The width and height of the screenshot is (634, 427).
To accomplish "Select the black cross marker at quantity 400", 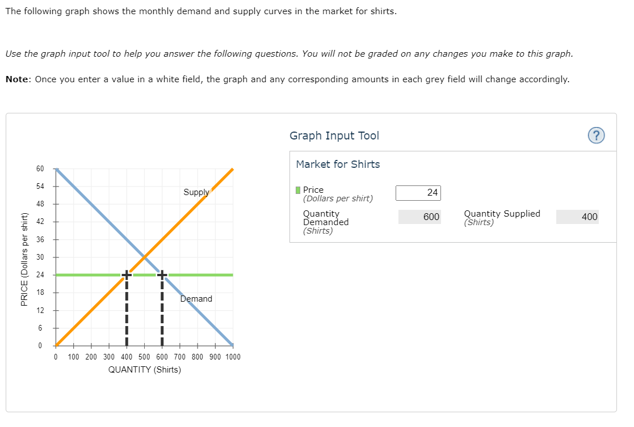I will click(126, 274).
